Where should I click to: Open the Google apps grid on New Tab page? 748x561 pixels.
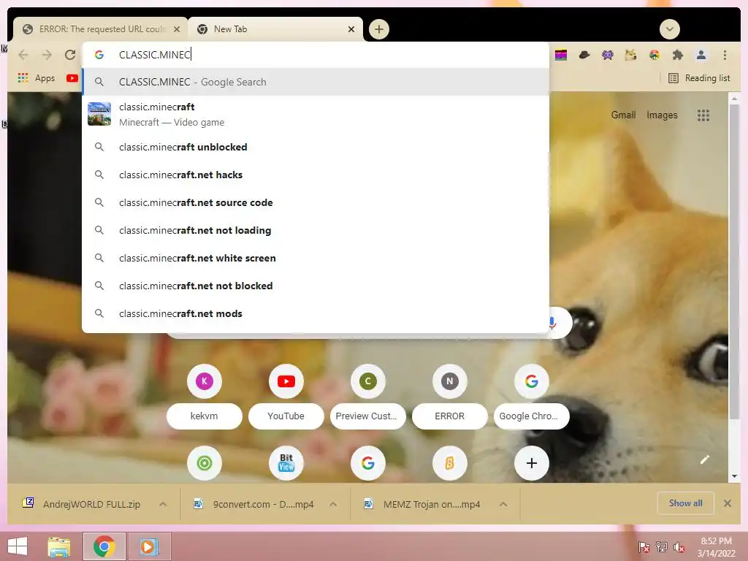tap(703, 115)
